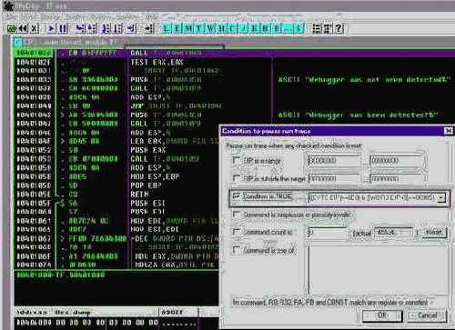
Task: Click the 'debugger was not been detected' comment
Action: (x=364, y=80)
